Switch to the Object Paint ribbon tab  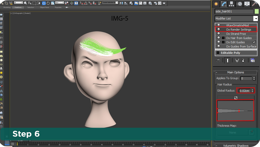[x=44, y=7]
